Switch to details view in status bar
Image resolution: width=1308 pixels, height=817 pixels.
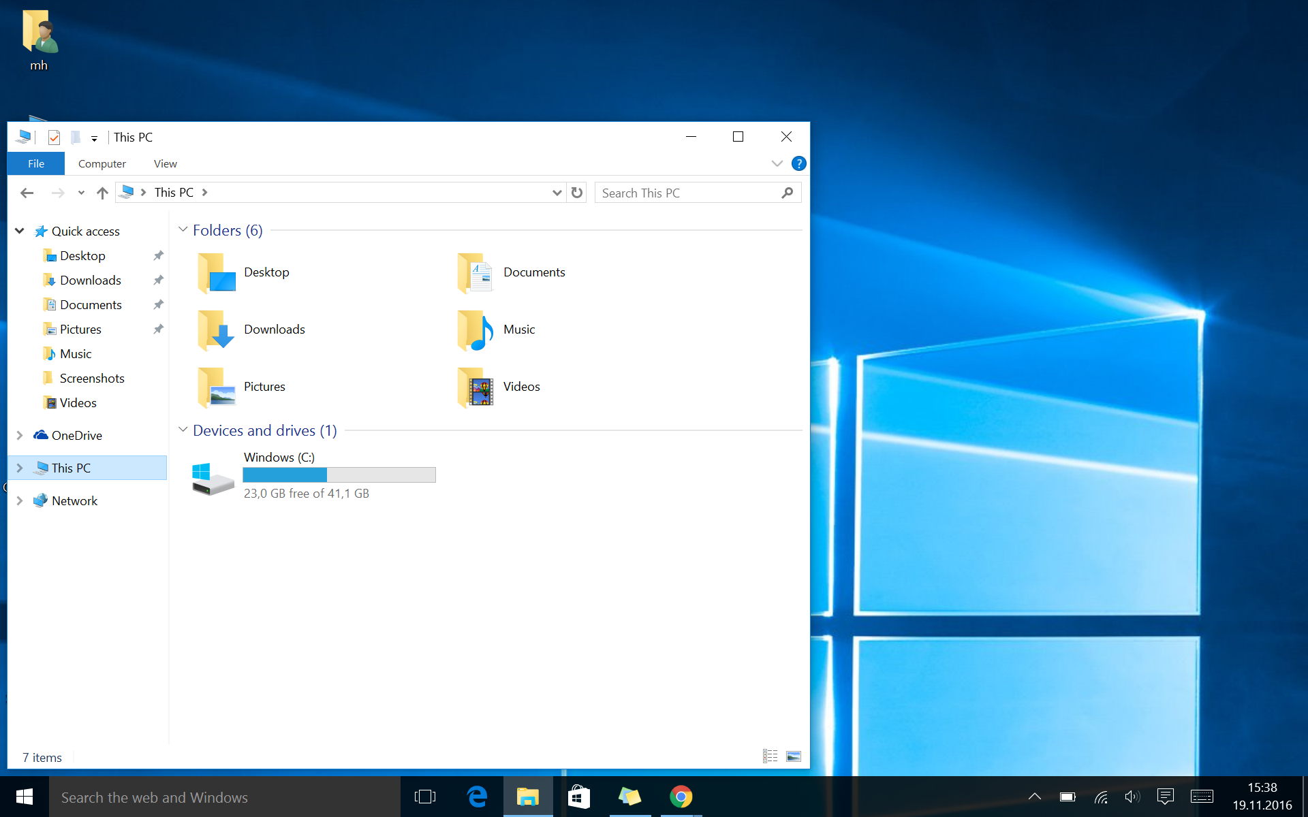coord(770,756)
